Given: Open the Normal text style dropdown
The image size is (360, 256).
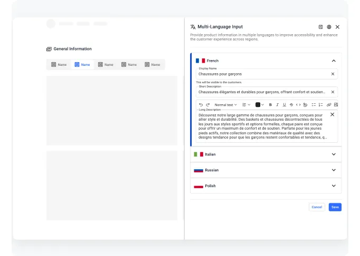Looking at the screenshot, I should coord(225,105).
